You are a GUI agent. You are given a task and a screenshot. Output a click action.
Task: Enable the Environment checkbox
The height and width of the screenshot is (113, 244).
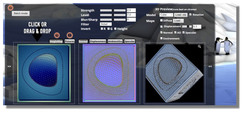pos(161,38)
